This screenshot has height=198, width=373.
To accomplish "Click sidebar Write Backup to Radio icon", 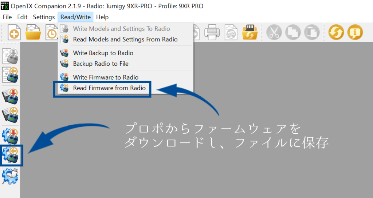I will (x=10, y=97).
